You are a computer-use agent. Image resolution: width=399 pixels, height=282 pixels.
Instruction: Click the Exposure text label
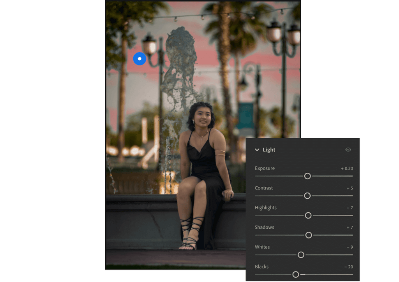[265, 168]
